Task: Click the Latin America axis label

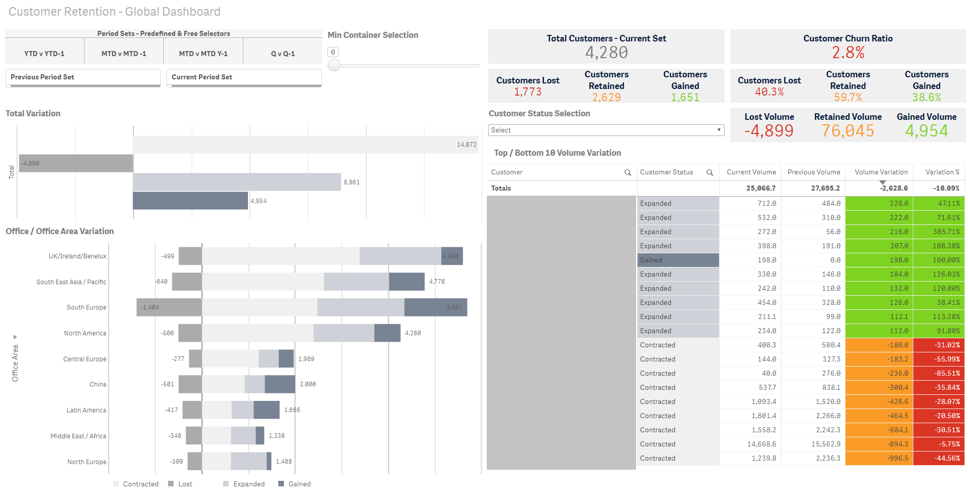Action: [86, 411]
